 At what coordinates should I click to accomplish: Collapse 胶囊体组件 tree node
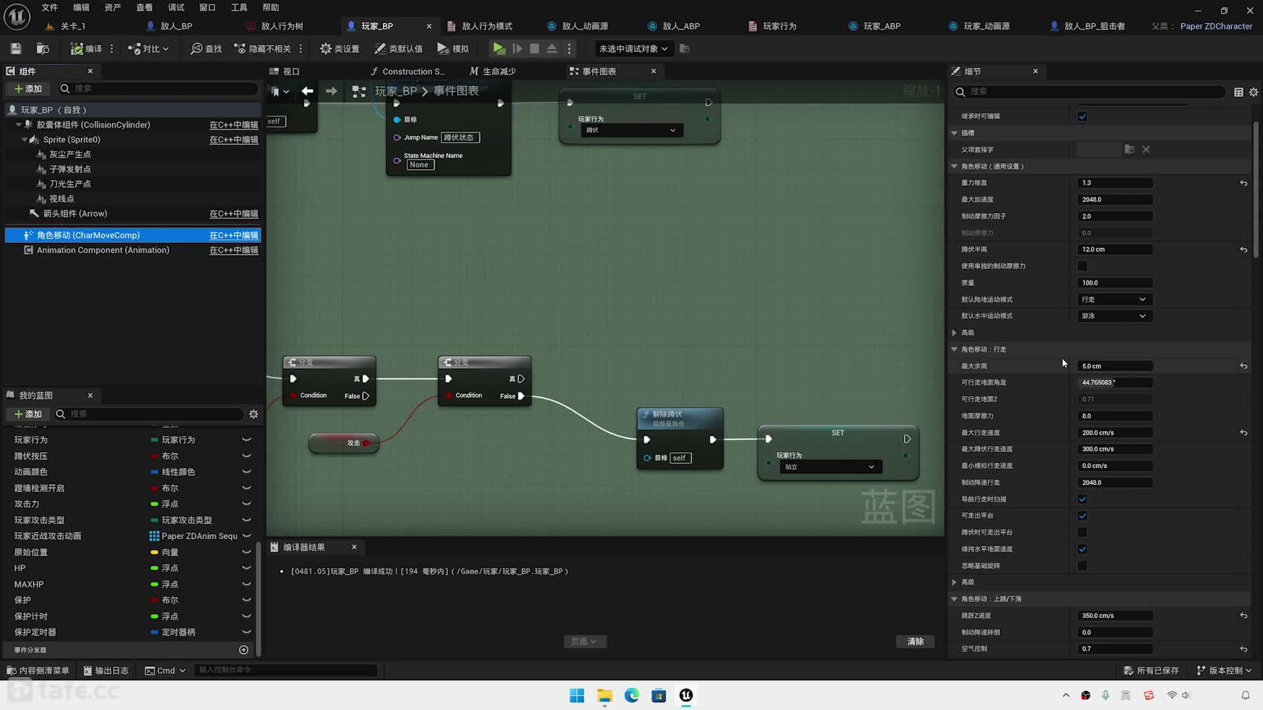pyautogui.click(x=18, y=124)
